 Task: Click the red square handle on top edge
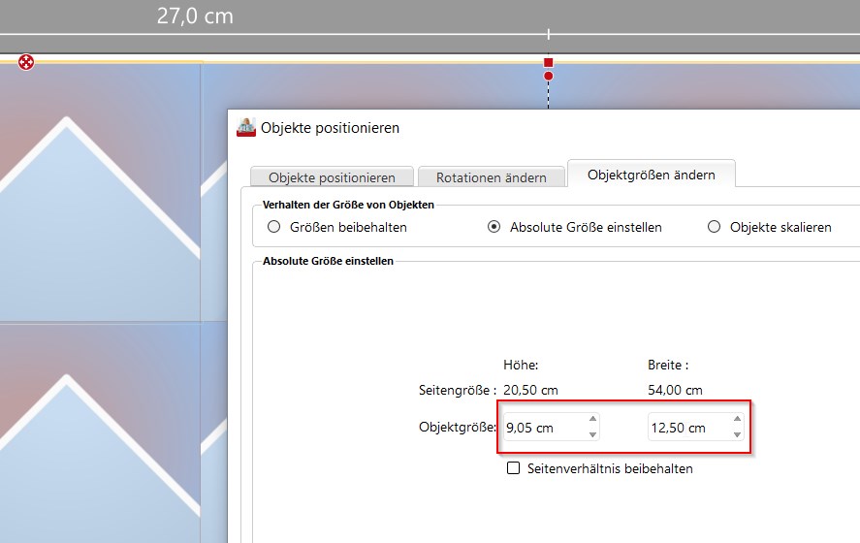click(549, 62)
